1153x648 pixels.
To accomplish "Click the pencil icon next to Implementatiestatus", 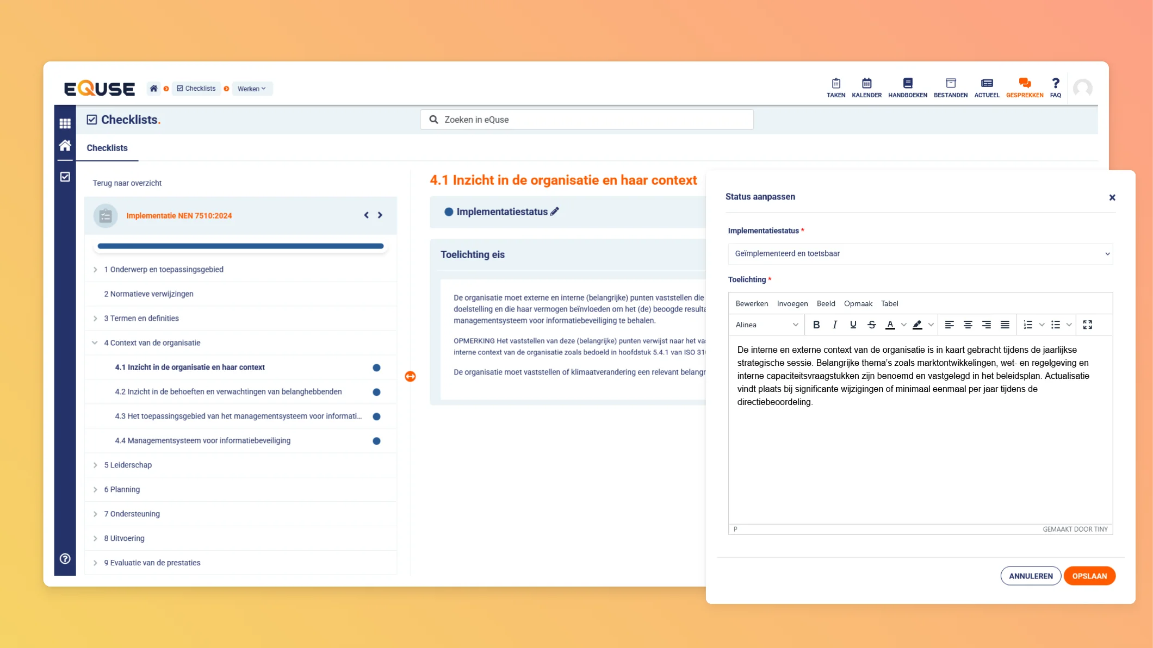I will [x=554, y=211].
